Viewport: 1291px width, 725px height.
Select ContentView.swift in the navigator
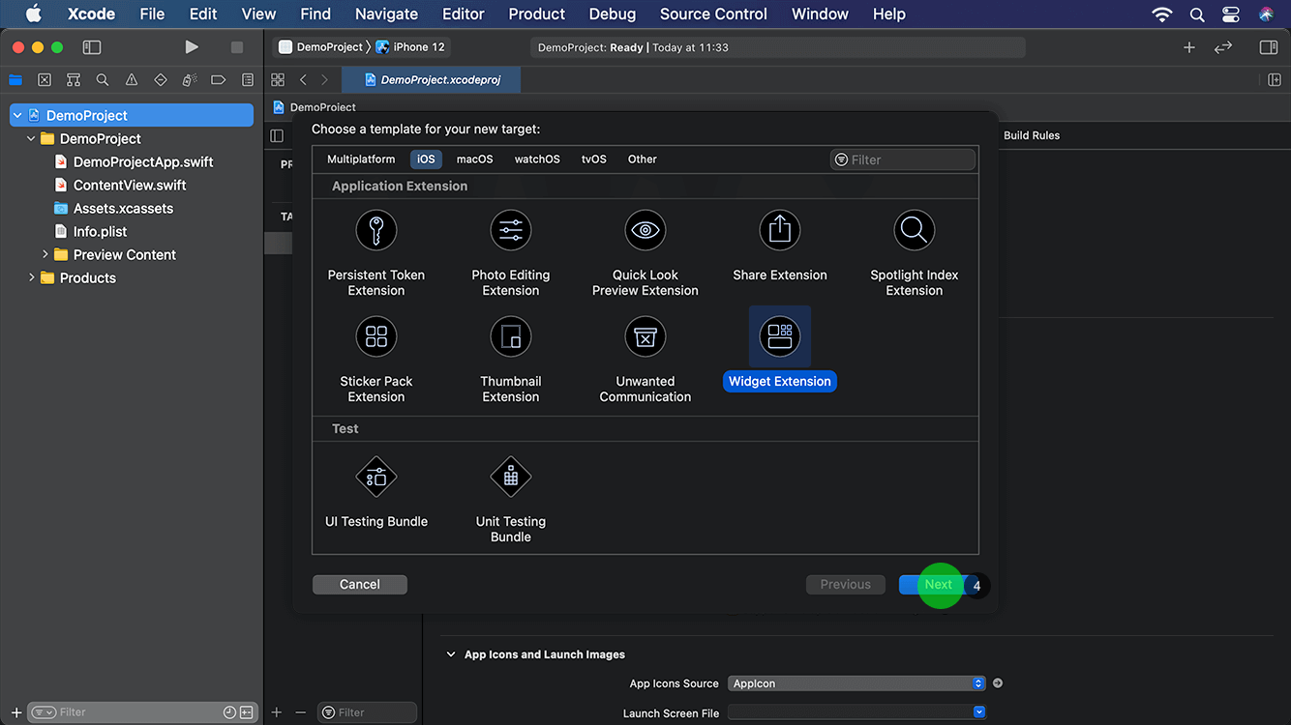click(130, 185)
